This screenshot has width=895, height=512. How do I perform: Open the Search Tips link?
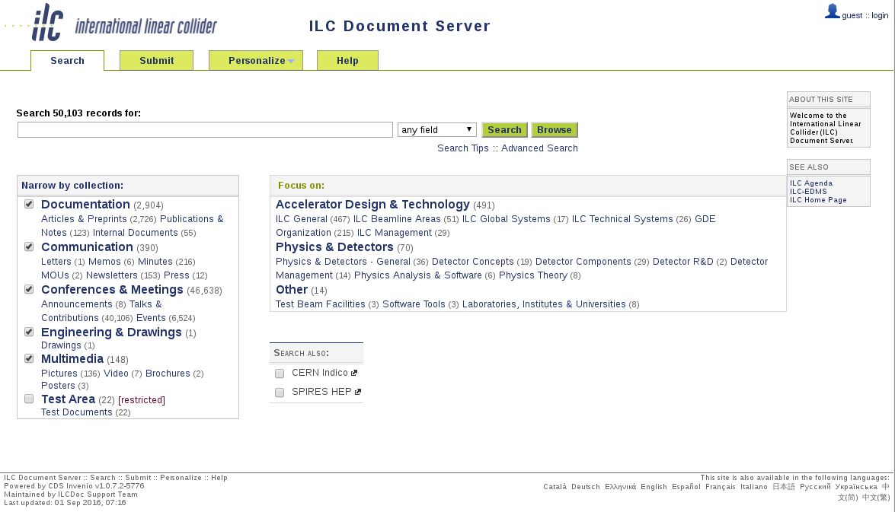pos(463,148)
